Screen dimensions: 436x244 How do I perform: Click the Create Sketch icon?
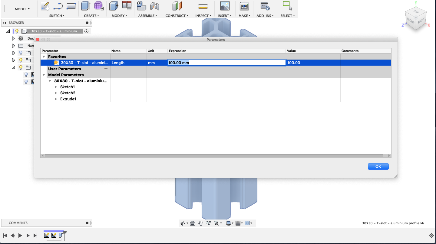[45, 6]
